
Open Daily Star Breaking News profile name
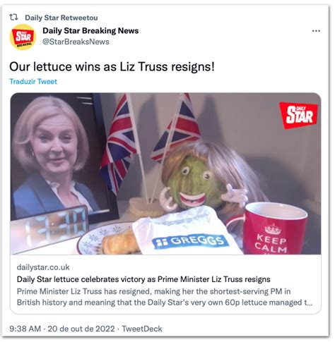click(90, 30)
